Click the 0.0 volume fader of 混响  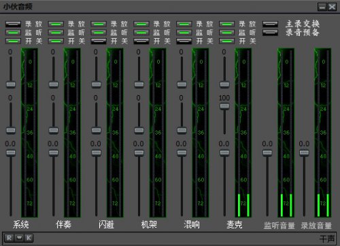pyautogui.click(x=182, y=153)
